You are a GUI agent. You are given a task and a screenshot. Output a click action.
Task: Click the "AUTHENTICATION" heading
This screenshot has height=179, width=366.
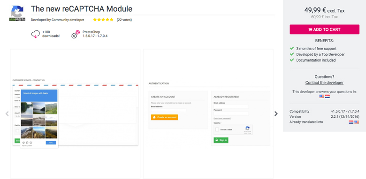[x=159, y=84]
